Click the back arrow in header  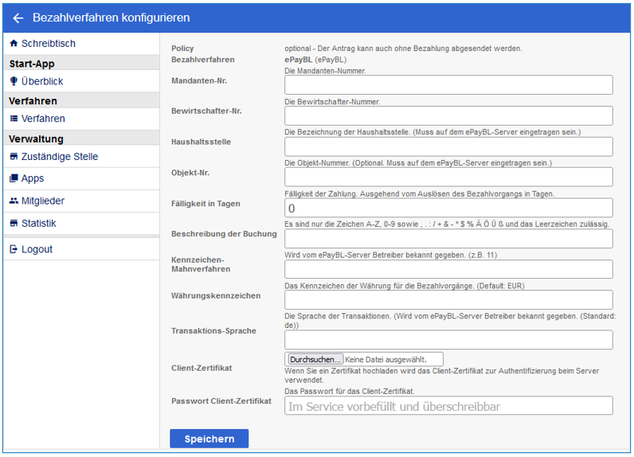18,18
